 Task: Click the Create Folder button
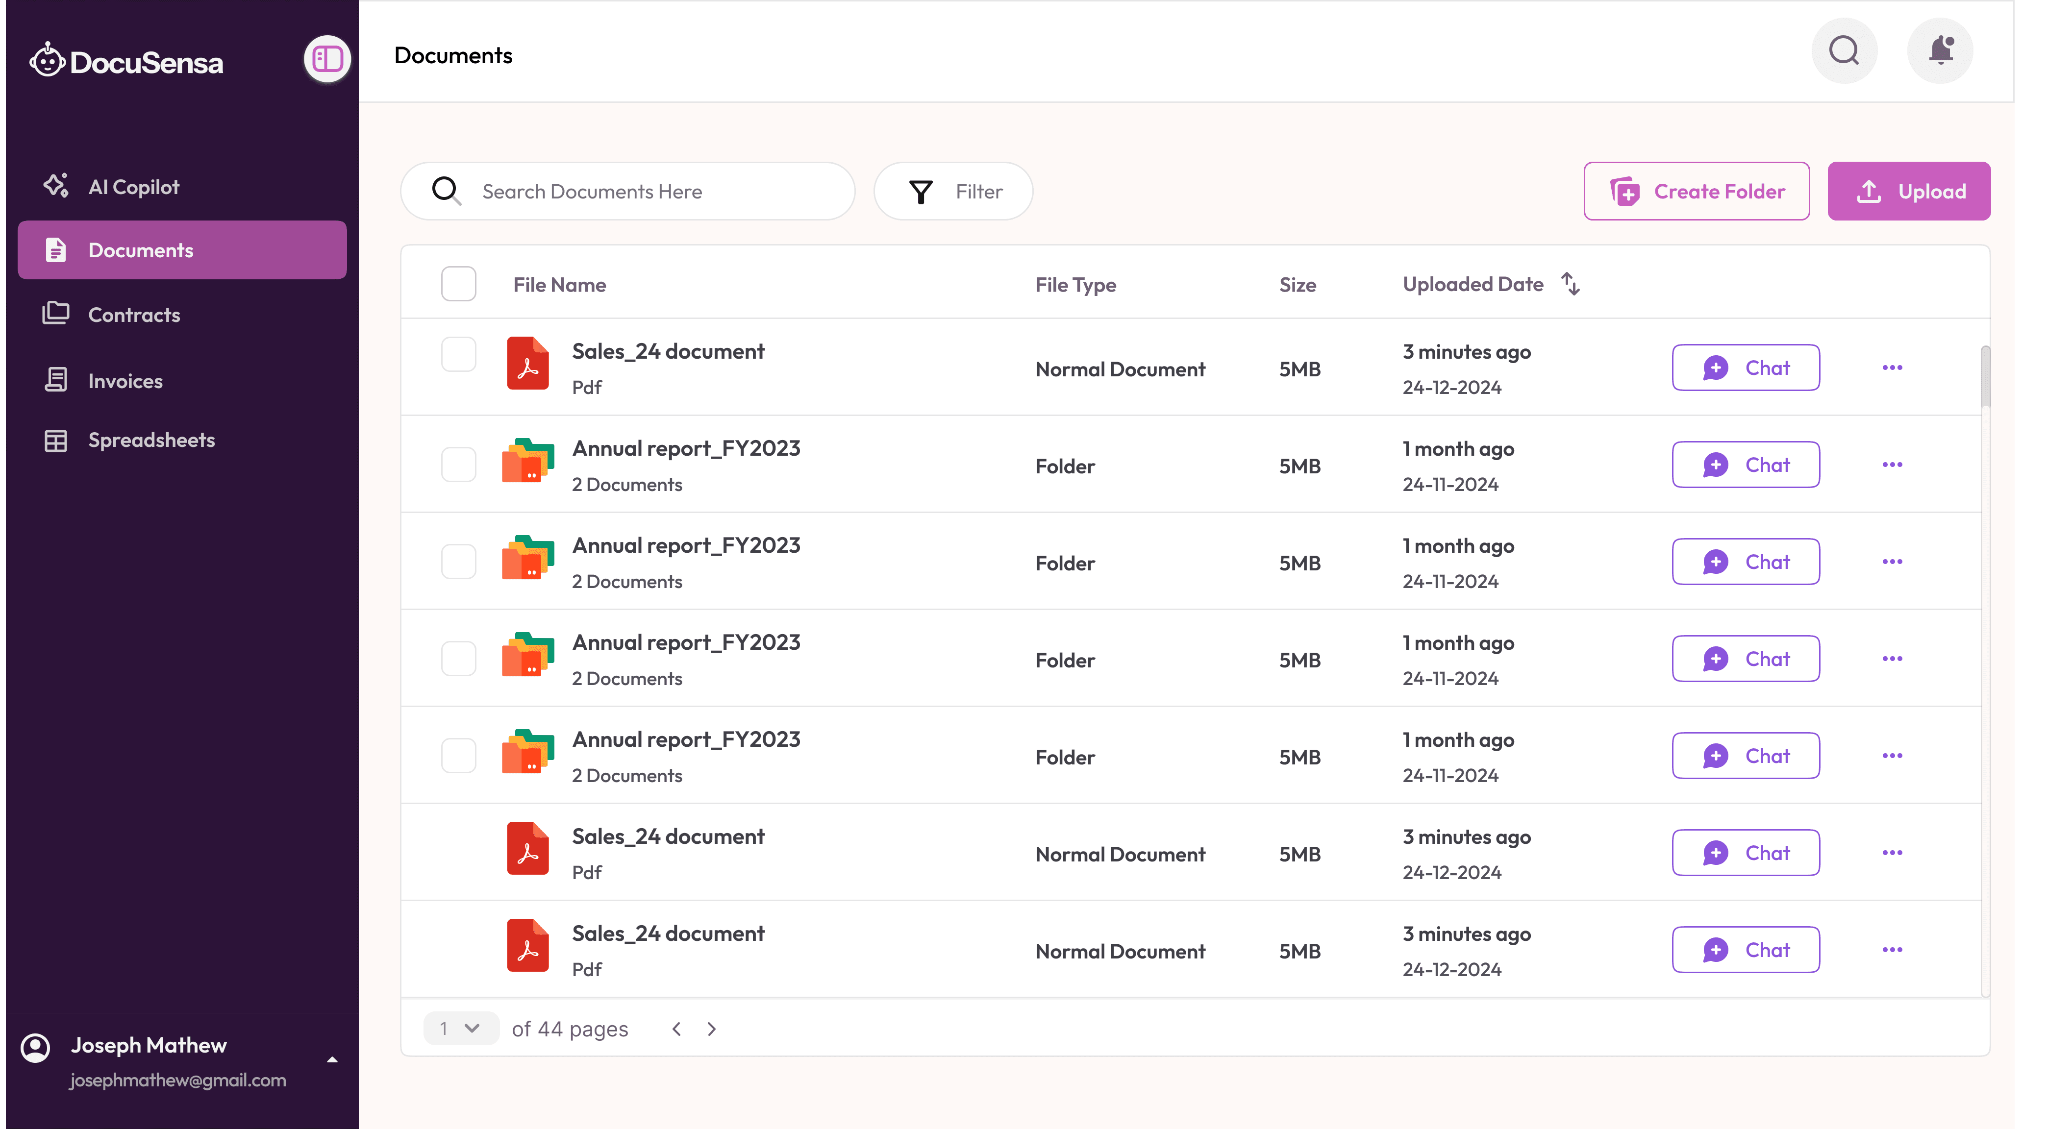click(1696, 192)
